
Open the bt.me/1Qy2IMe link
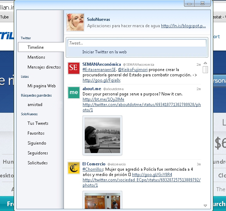click(x=103, y=99)
